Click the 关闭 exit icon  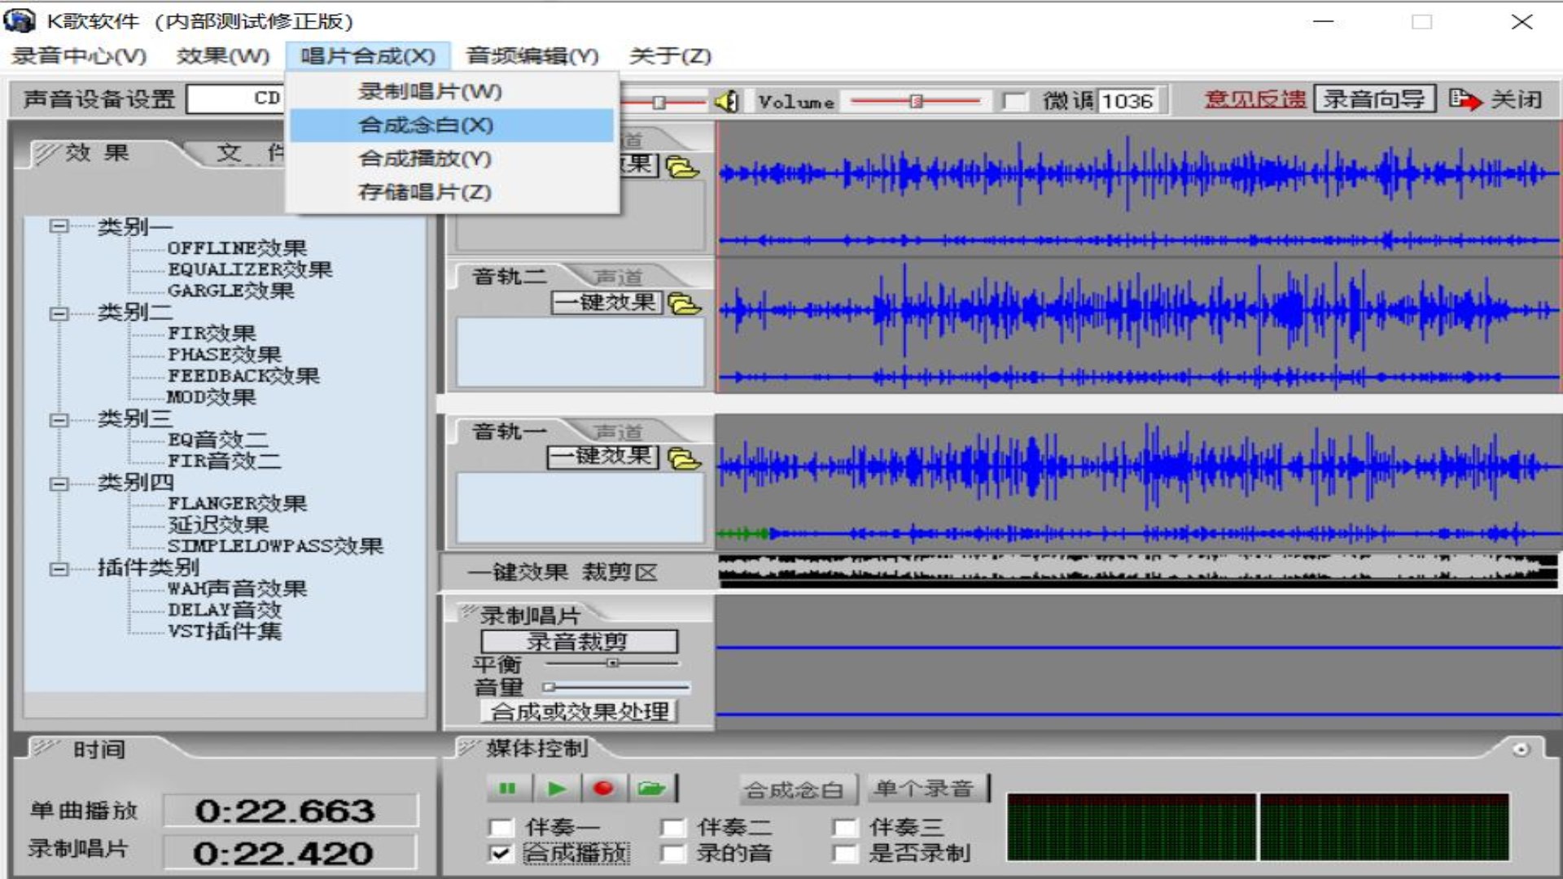pos(1465,99)
